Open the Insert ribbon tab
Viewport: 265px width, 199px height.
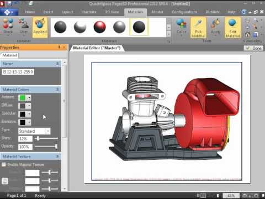48,12
